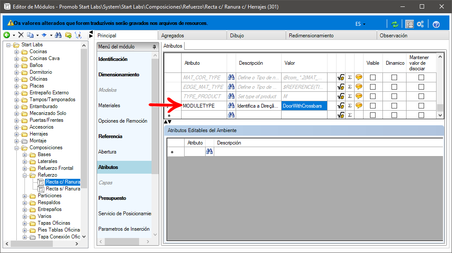Screen dimensions: 452x253
Task: Open dropdown arrow next to back button
Action: tap(14, 36)
